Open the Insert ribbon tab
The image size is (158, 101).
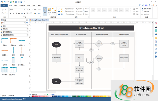pyautogui.click(x=16, y=6)
